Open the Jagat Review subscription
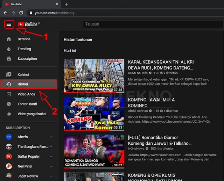Image resolution: width=224 pixels, height=181 pixels. click(29, 176)
